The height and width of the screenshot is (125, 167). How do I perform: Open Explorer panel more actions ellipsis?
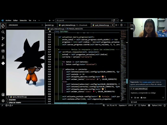(42, 25)
